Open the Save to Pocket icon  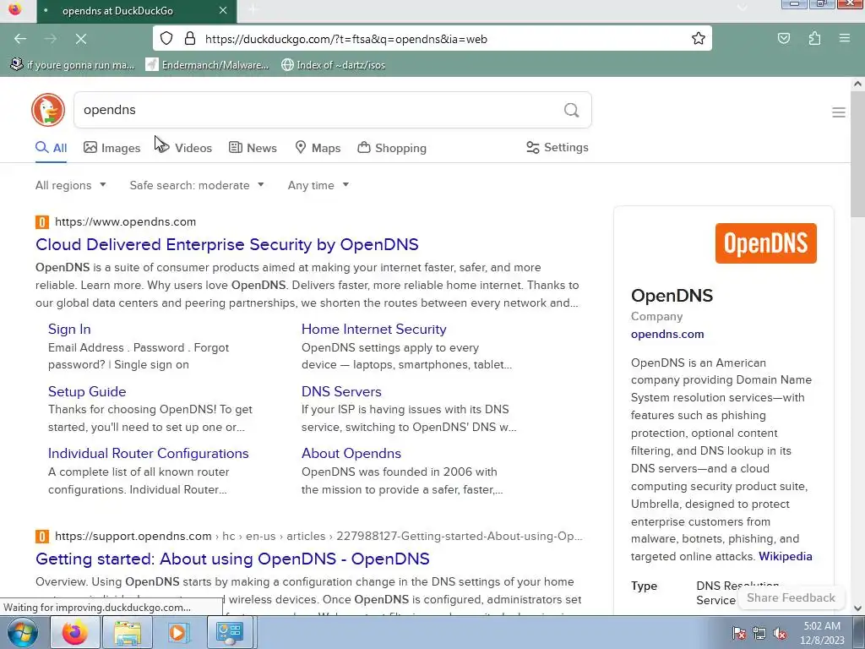[784, 39]
